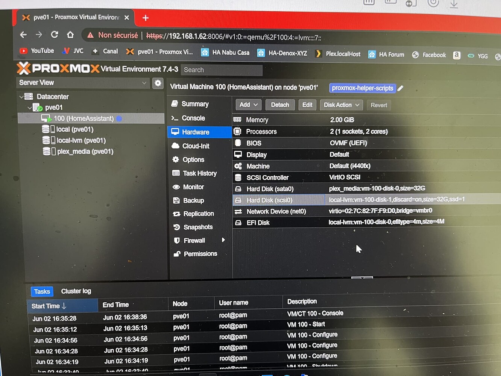Open the Backup panel

point(193,200)
